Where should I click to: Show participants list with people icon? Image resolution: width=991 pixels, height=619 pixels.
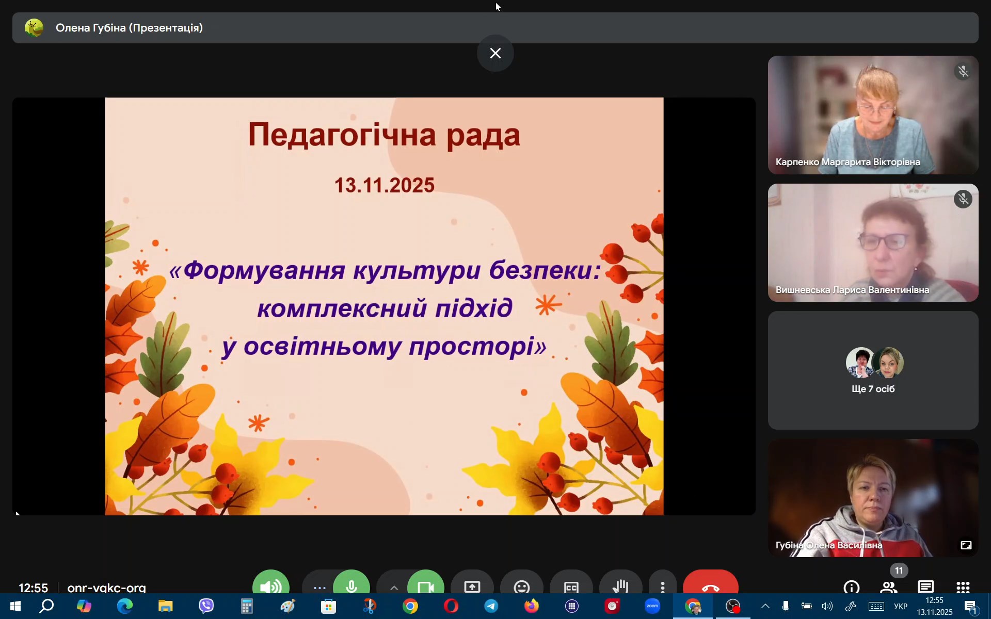[888, 587]
